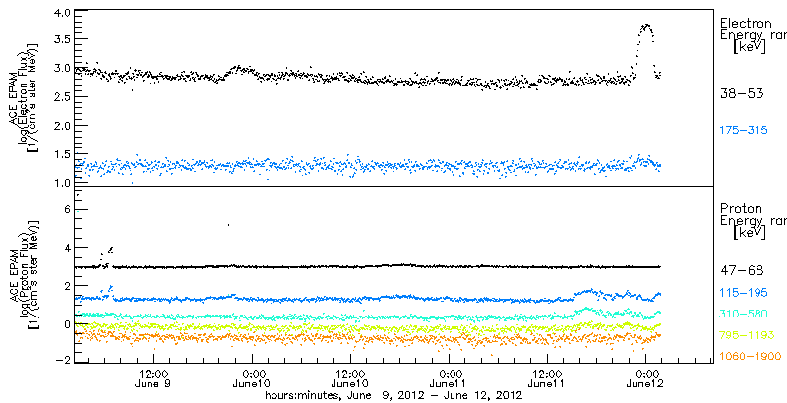
Task: Click the -2 tick label on the proton axis
Action: point(63,362)
